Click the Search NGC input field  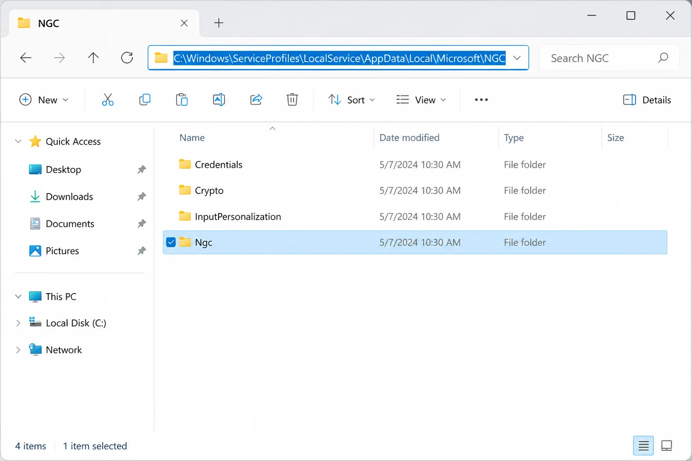(609, 58)
